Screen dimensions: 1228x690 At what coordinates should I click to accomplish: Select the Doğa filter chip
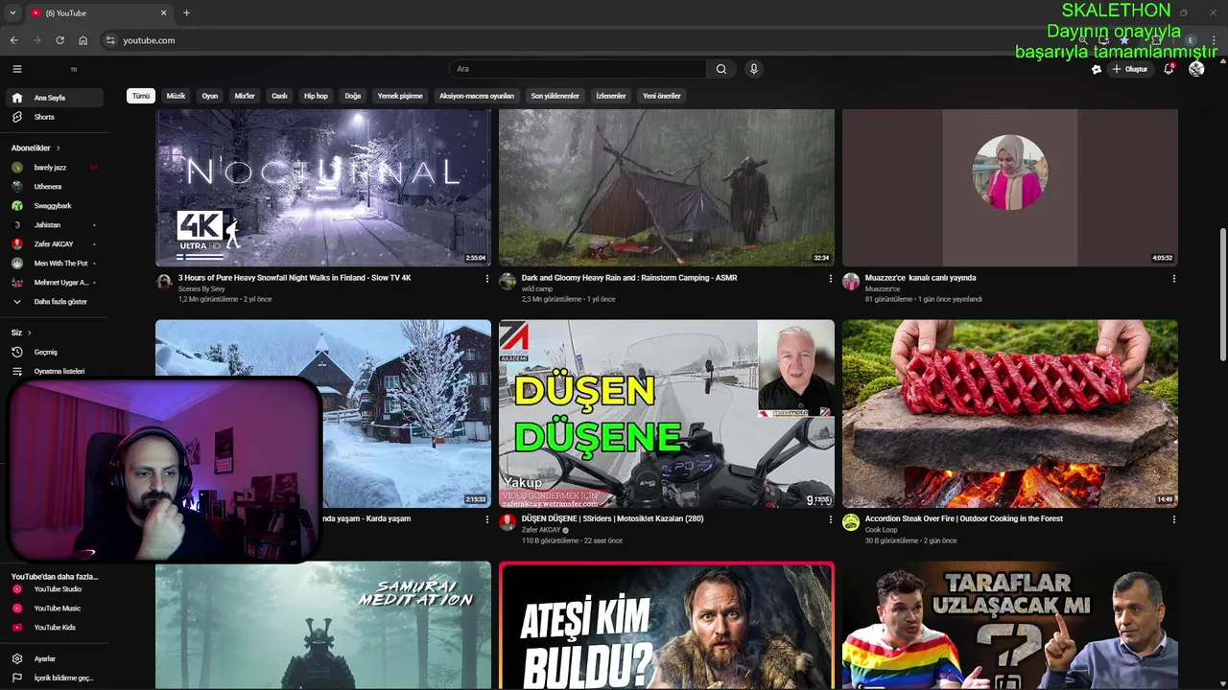(353, 96)
